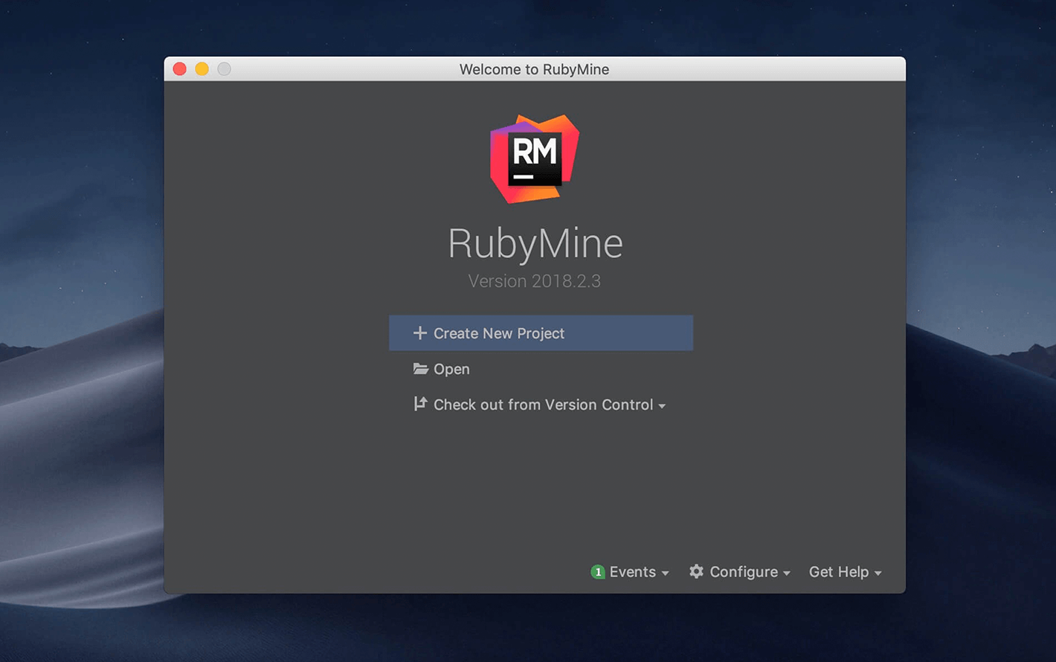Click the Configure gear icon
The height and width of the screenshot is (662, 1056).
pyautogui.click(x=696, y=571)
